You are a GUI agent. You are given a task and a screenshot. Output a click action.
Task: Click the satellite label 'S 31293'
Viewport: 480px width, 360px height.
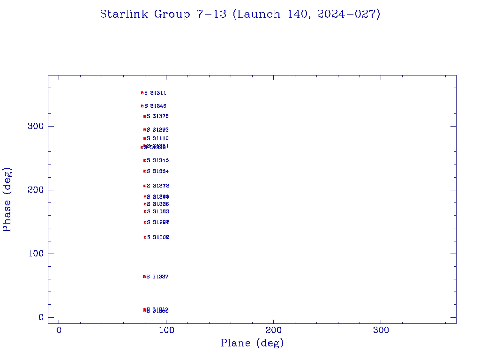coord(157,130)
